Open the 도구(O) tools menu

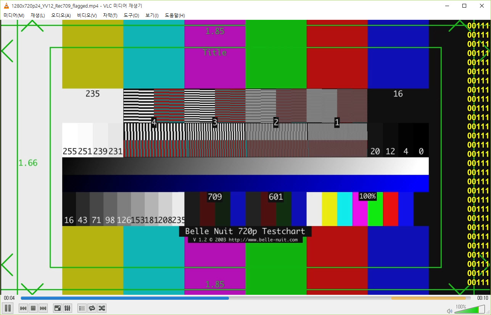pyautogui.click(x=131, y=15)
